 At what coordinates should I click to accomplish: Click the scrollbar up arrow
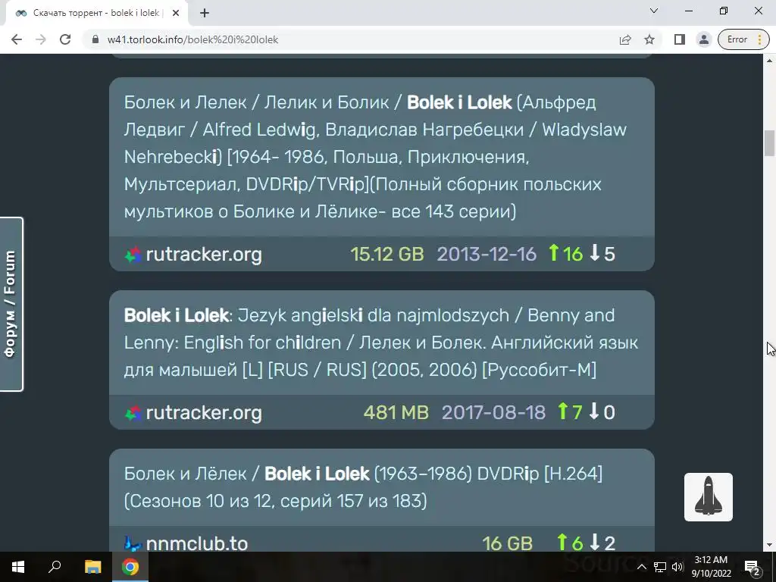[x=770, y=61]
